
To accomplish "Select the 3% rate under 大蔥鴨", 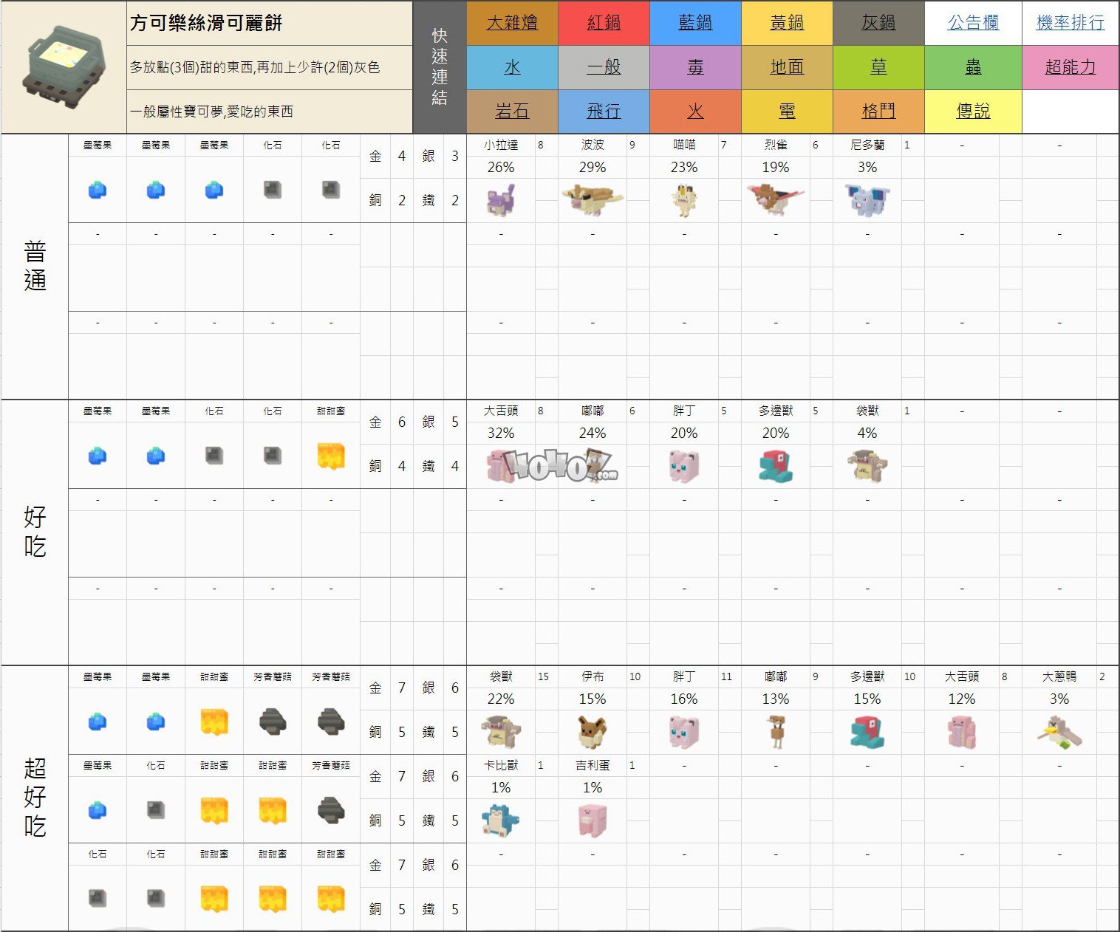I will pos(1059,699).
